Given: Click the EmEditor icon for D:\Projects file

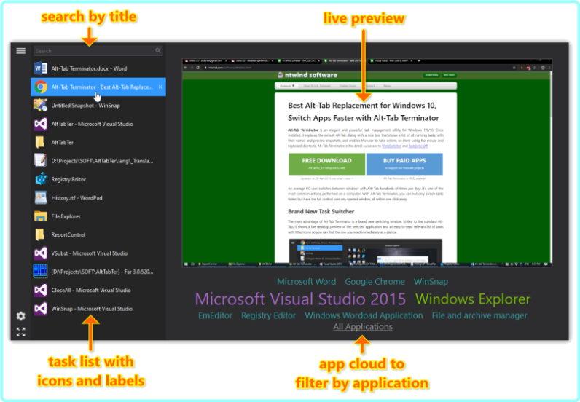Looking at the screenshot, I should pyautogui.click(x=40, y=160).
